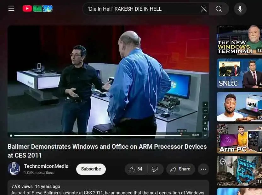This screenshot has width=262, height=195.
Task: Clear the search query with X
Action: coord(204,9)
